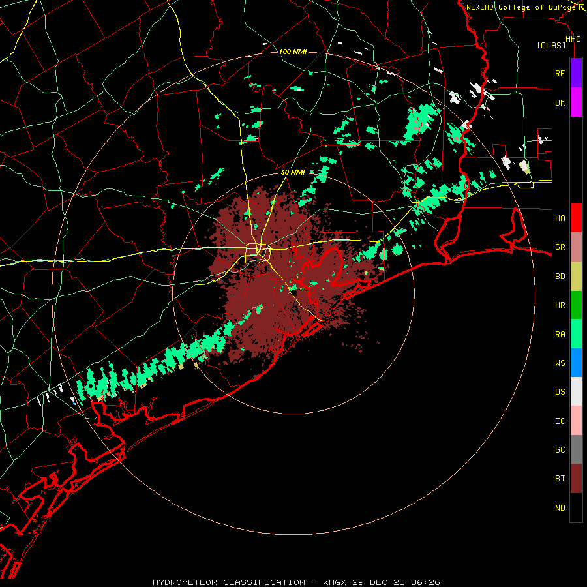Image resolution: width=587 pixels, height=587 pixels.
Task: Click the RF purple legend swatch
Action: pos(576,73)
